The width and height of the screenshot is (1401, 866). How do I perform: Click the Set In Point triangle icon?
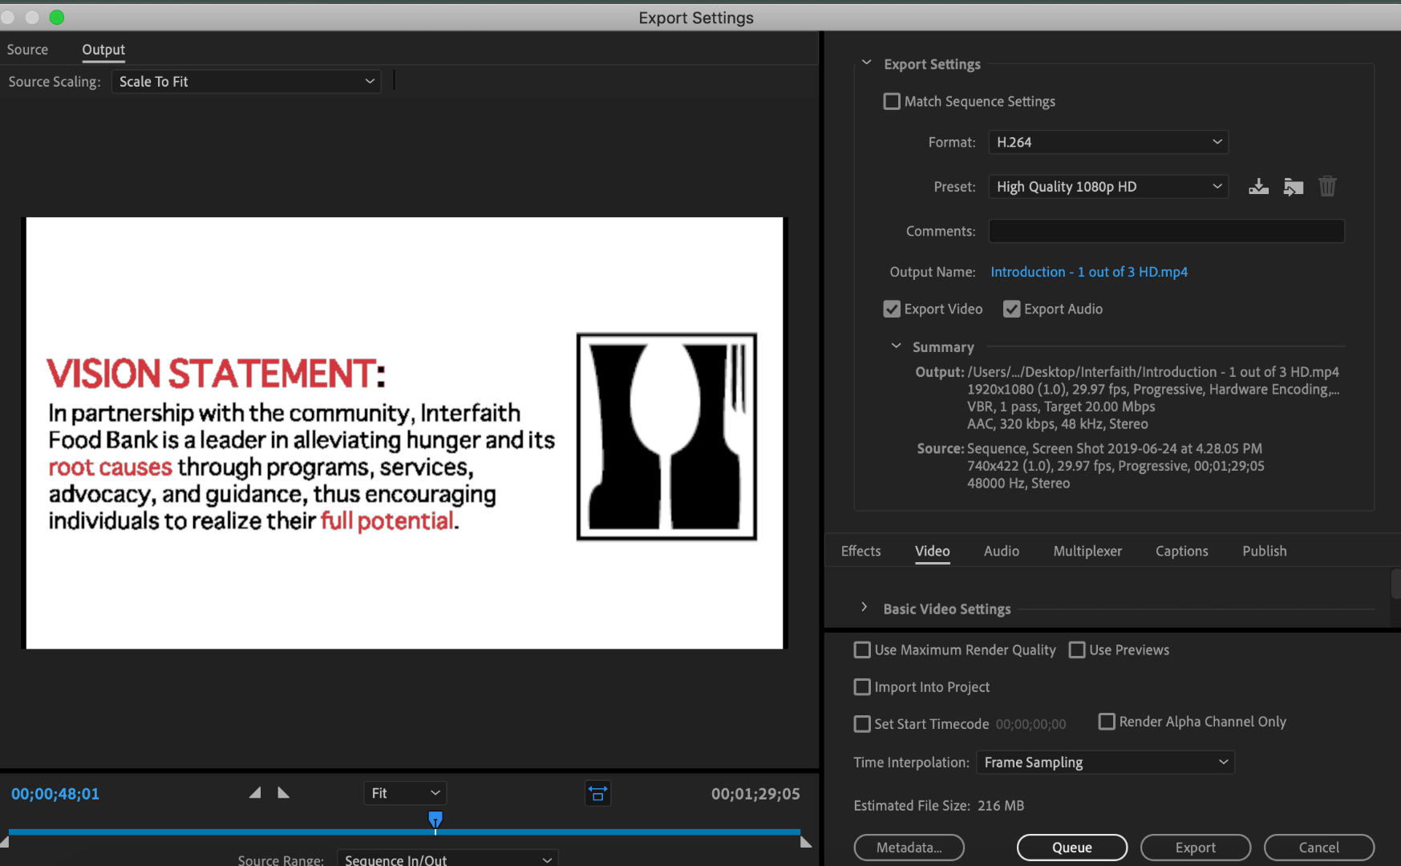click(x=255, y=793)
